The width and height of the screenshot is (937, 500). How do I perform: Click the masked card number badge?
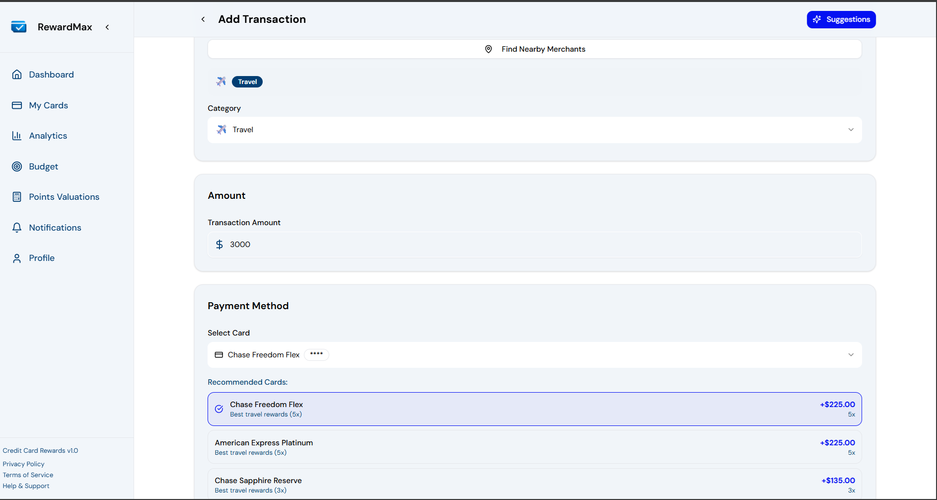click(316, 355)
